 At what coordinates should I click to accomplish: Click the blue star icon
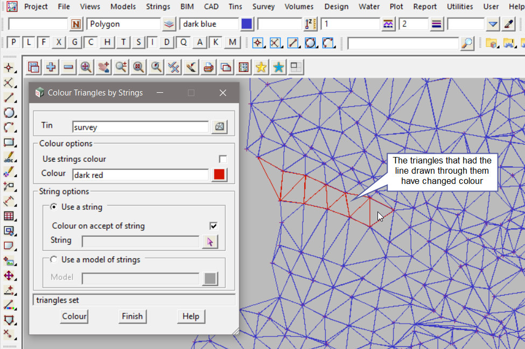278,67
